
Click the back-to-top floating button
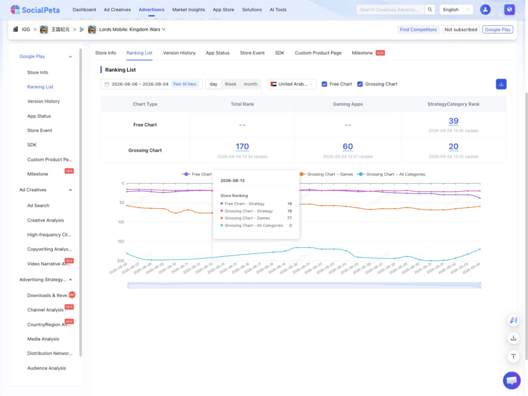click(513, 356)
